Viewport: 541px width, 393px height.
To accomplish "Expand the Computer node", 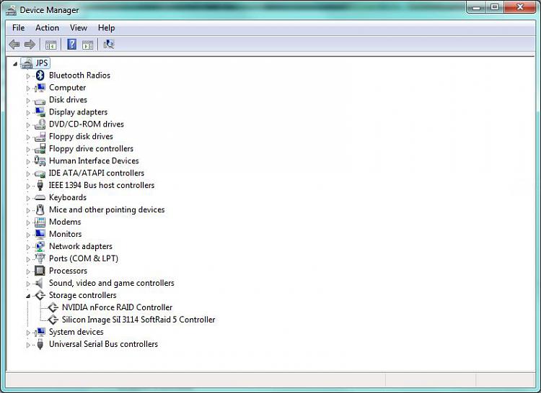I will (x=28, y=88).
